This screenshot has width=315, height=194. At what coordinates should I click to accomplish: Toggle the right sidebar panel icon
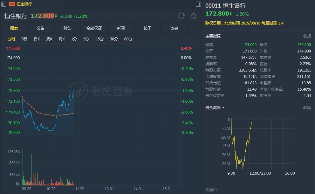(x=198, y=4)
